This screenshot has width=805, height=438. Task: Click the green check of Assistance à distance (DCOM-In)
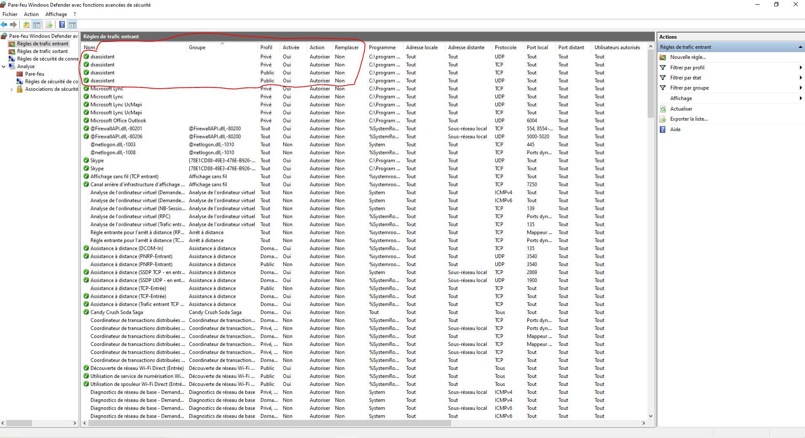(x=86, y=248)
